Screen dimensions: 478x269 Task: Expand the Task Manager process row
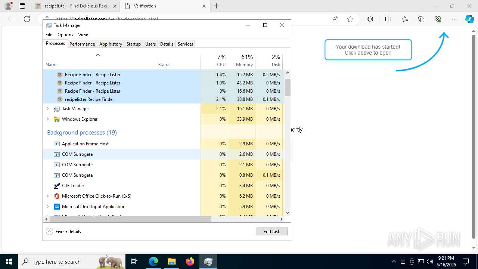pyautogui.click(x=47, y=109)
